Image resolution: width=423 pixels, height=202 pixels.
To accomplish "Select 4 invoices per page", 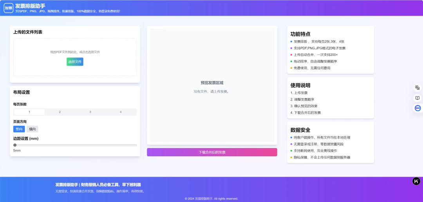I will pyautogui.click(x=121, y=112).
